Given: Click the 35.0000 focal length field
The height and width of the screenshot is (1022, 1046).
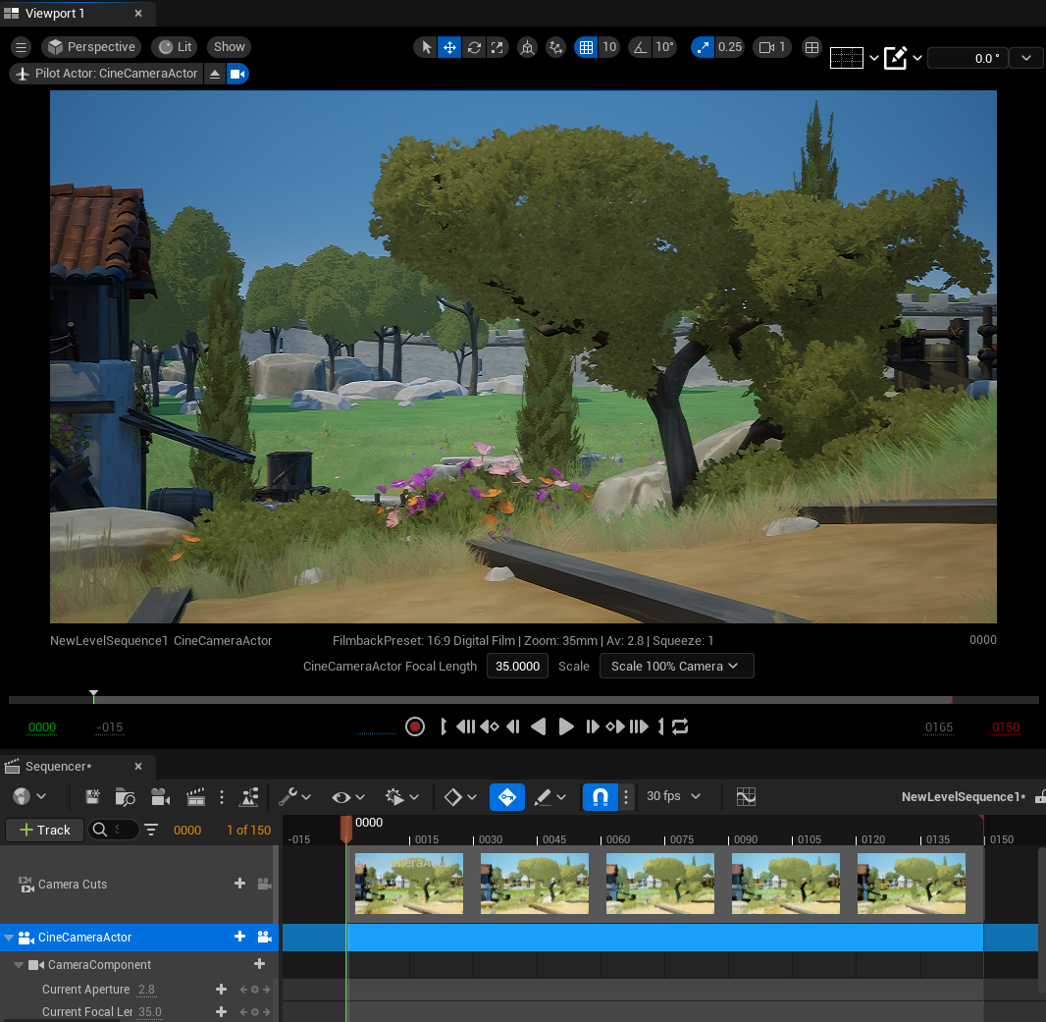Looking at the screenshot, I should tap(517, 666).
